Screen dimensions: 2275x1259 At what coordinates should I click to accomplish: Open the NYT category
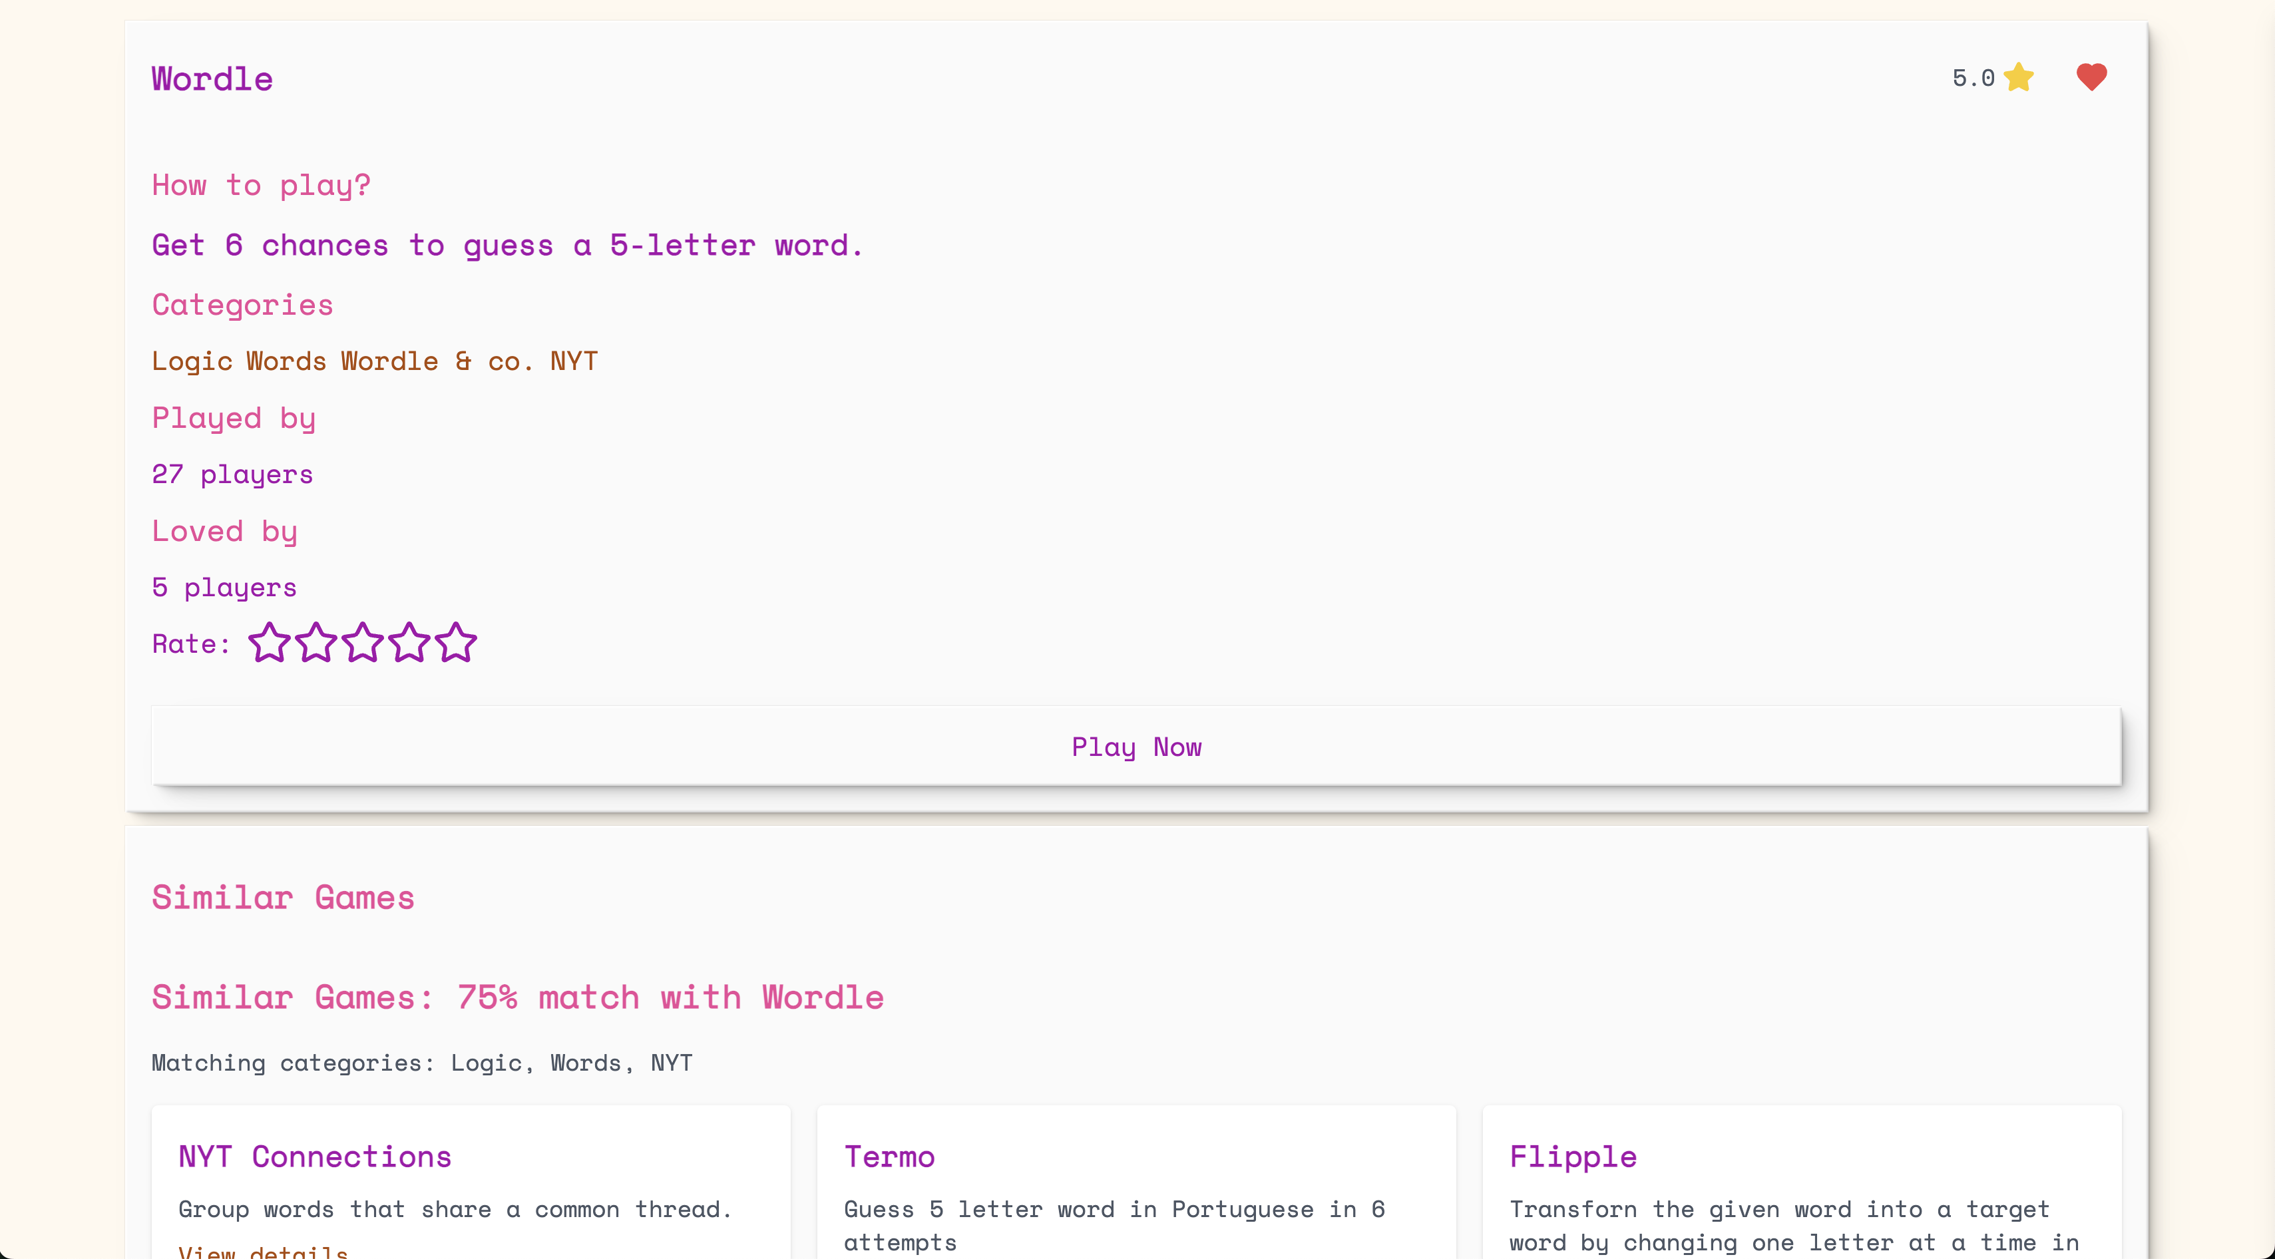[574, 362]
